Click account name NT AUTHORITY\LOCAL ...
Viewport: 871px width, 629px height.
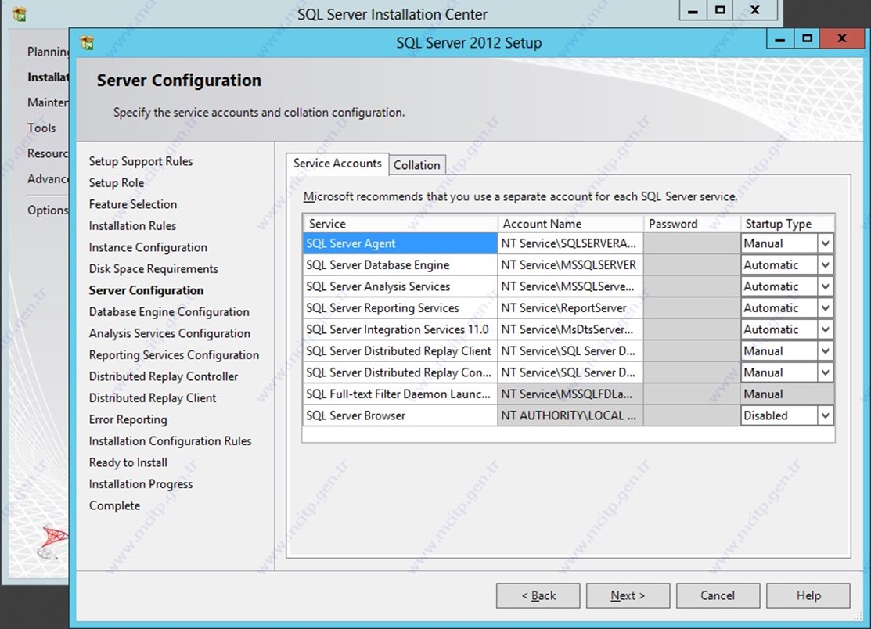click(570, 415)
